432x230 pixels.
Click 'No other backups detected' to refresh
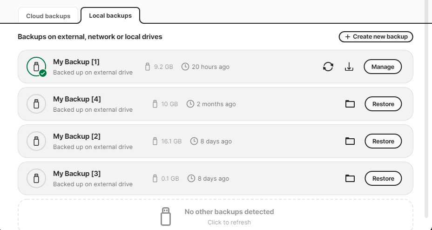(229, 211)
